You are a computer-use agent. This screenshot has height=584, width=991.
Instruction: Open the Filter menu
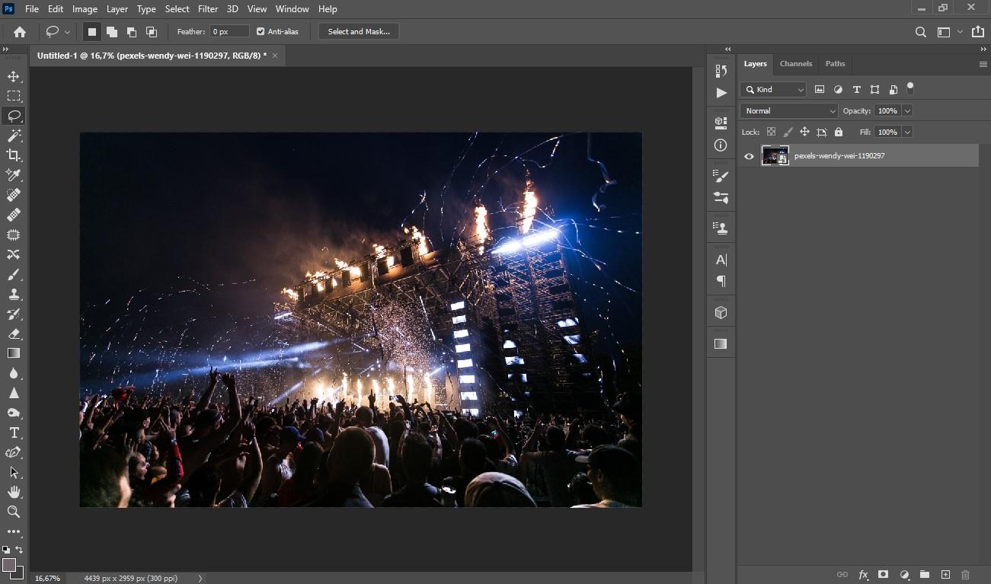(x=208, y=9)
